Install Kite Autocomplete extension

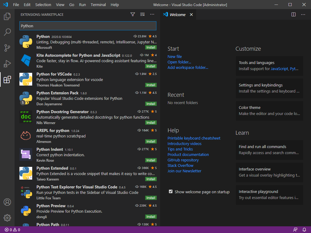point(151,66)
